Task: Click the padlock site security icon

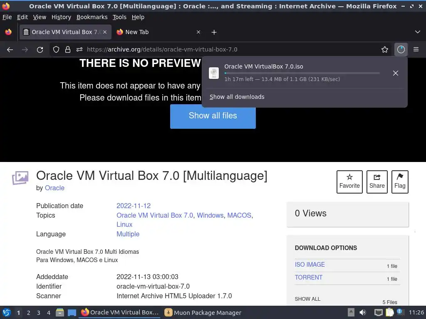Action: tap(68, 49)
